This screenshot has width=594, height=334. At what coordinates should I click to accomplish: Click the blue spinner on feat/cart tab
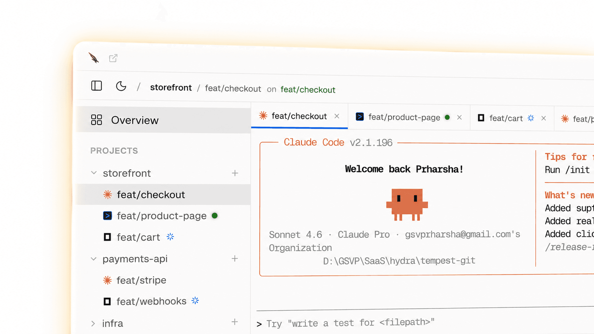pos(531,118)
